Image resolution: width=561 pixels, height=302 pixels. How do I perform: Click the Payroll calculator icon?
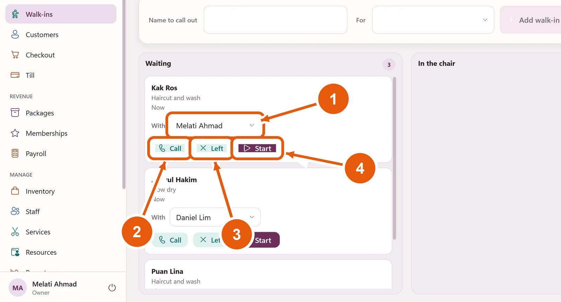click(15, 153)
